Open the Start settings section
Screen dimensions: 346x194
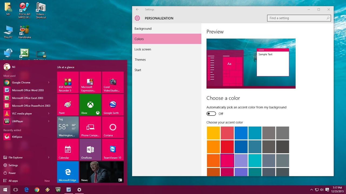[167, 70]
